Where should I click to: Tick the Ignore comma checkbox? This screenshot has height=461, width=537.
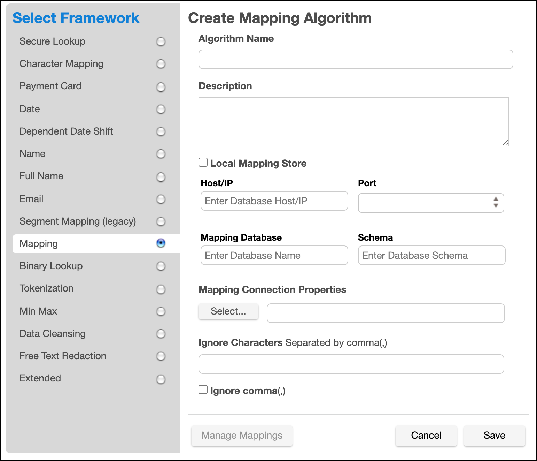tap(203, 390)
